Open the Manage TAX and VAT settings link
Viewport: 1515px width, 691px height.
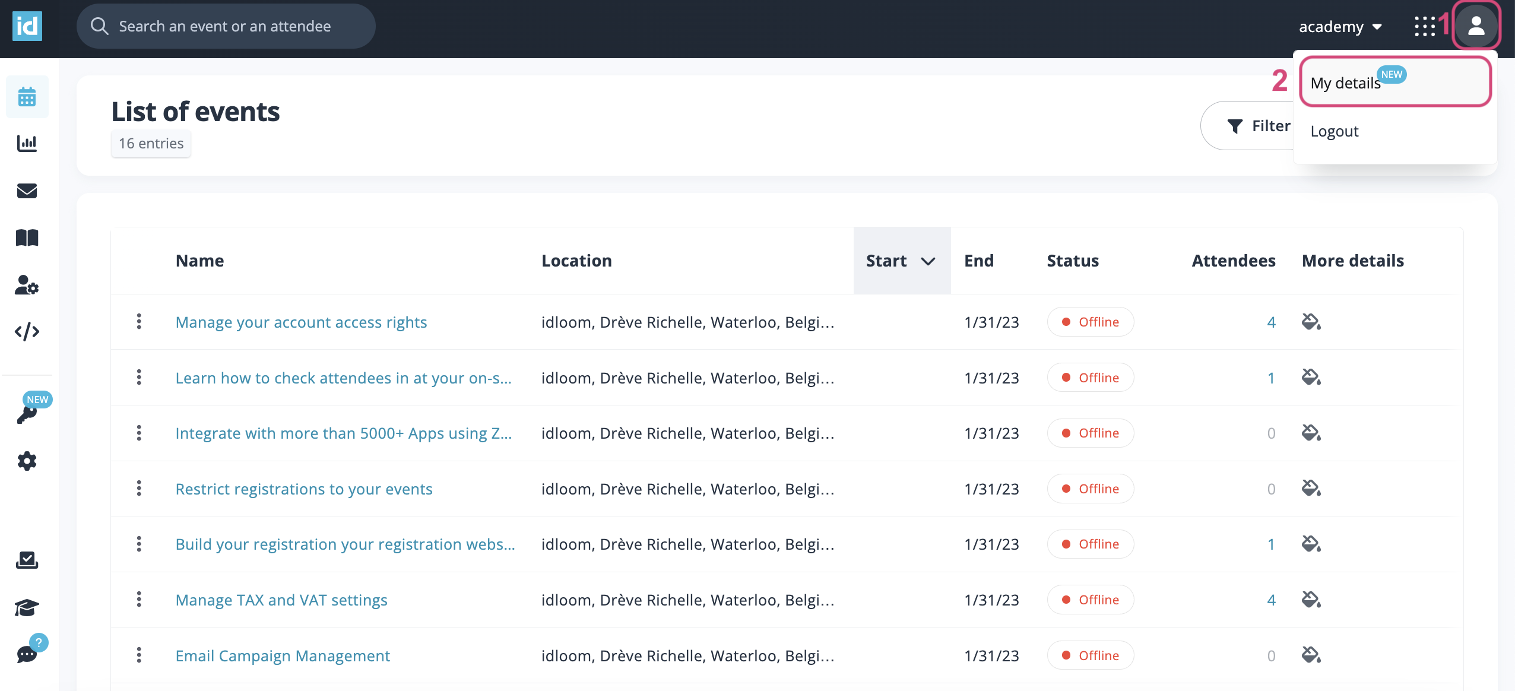point(281,599)
